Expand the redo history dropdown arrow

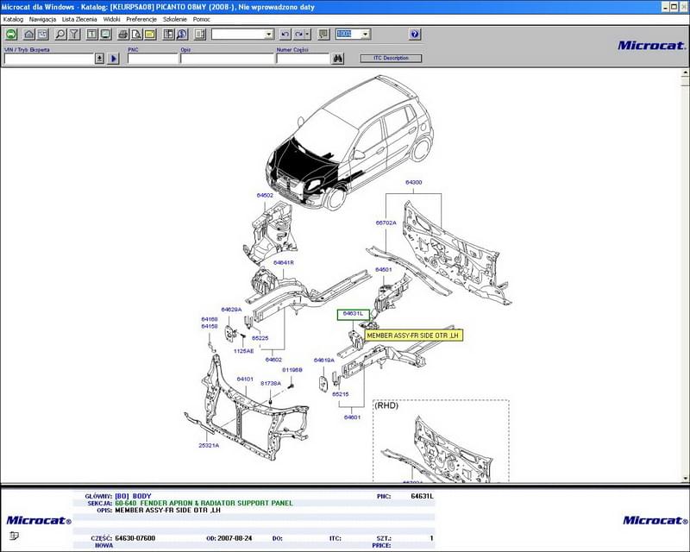308,34
